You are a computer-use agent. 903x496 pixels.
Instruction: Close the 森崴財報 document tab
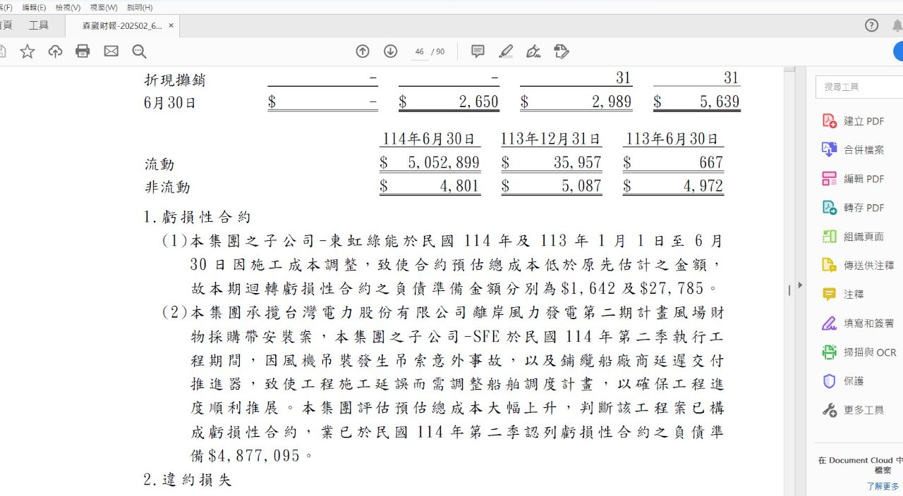pos(170,25)
